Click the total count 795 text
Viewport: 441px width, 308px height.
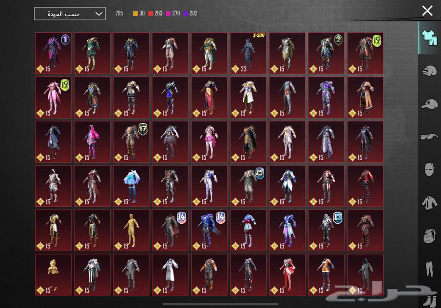pos(119,13)
